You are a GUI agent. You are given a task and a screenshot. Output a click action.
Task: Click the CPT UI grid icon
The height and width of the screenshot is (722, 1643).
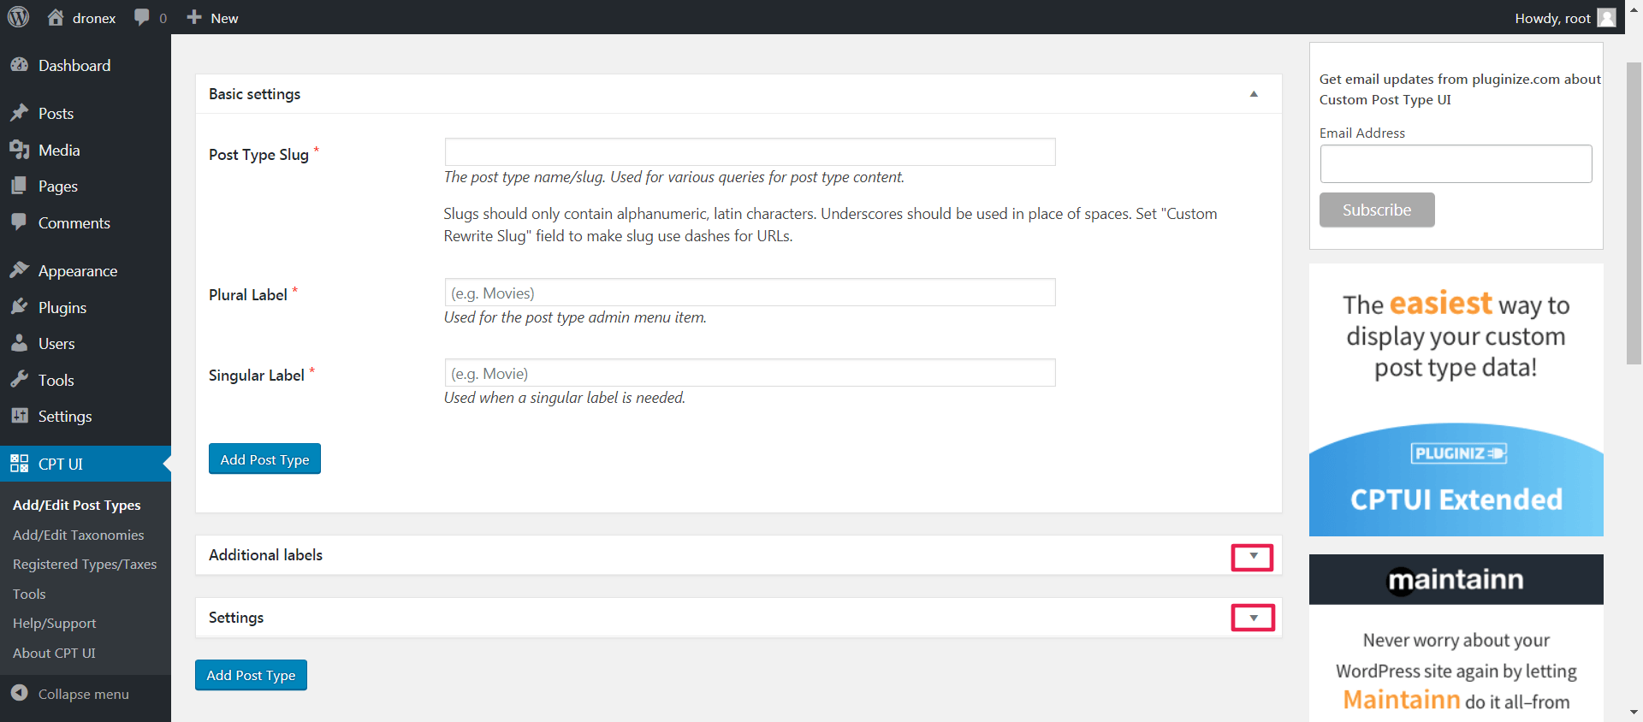(19, 464)
